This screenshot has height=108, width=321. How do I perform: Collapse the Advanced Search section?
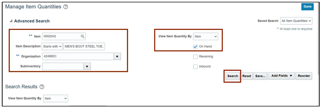click(11, 21)
